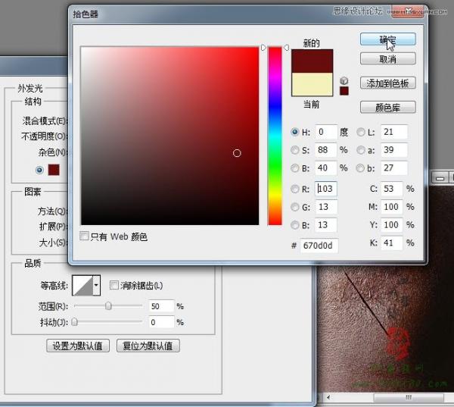
Task: Select the L lightness radio button
Action: click(x=361, y=132)
